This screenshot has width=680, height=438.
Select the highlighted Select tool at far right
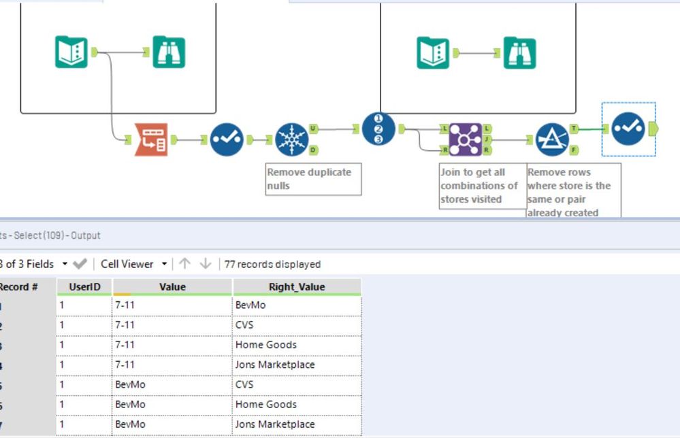(x=628, y=129)
